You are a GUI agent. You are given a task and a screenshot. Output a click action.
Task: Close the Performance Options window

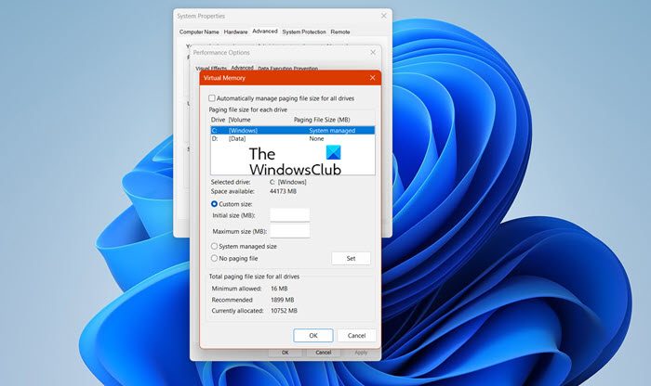click(373, 52)
